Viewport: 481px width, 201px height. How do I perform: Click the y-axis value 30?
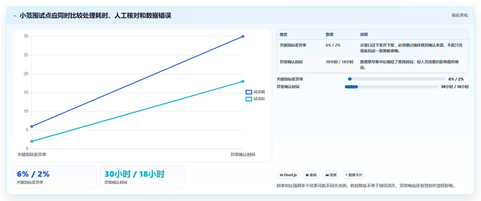coord(26,36)
